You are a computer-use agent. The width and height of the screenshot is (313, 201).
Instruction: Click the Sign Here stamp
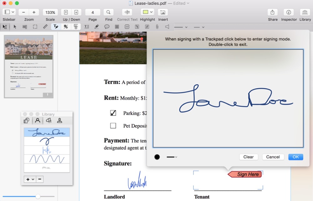click(245, 174)
